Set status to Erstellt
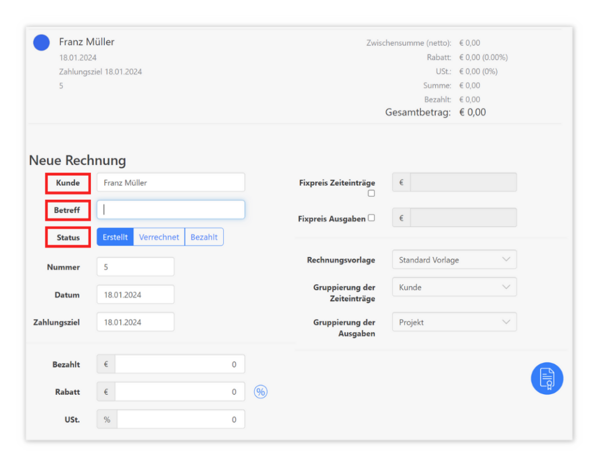The height and width of the screenshot is (470, 600). [115, 237]
